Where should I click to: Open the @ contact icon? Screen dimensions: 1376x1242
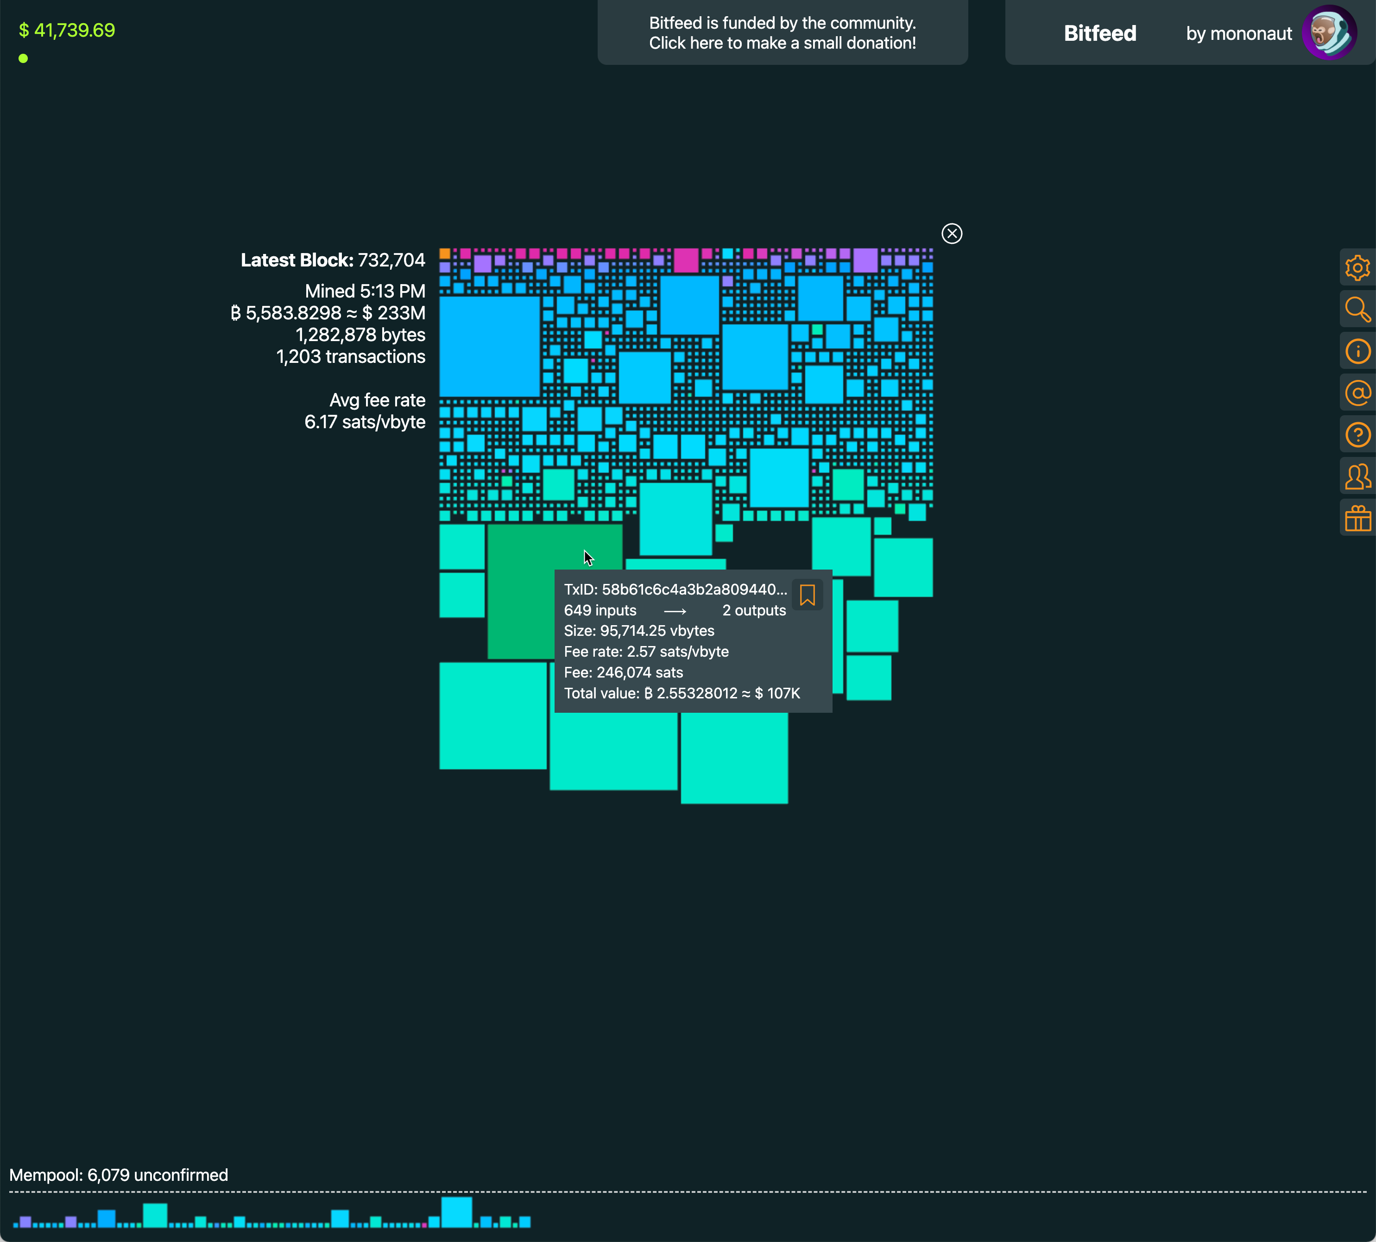pyautogui.click(x=1357, y=393)
